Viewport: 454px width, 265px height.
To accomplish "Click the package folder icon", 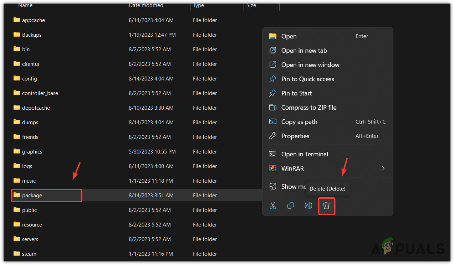I will pos(17,195).
